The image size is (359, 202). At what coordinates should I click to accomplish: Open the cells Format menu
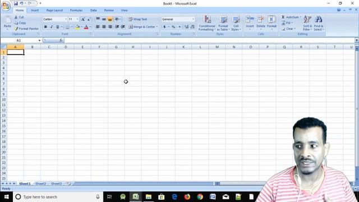click(x=271, y=22)
